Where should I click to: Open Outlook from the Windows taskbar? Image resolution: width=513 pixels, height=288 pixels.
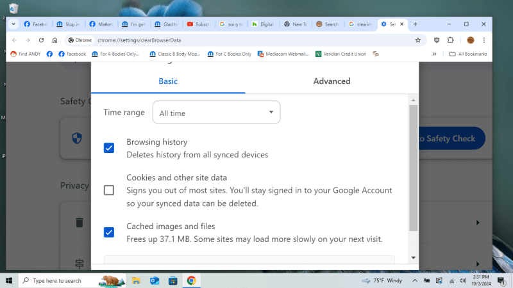pos(154,280)
